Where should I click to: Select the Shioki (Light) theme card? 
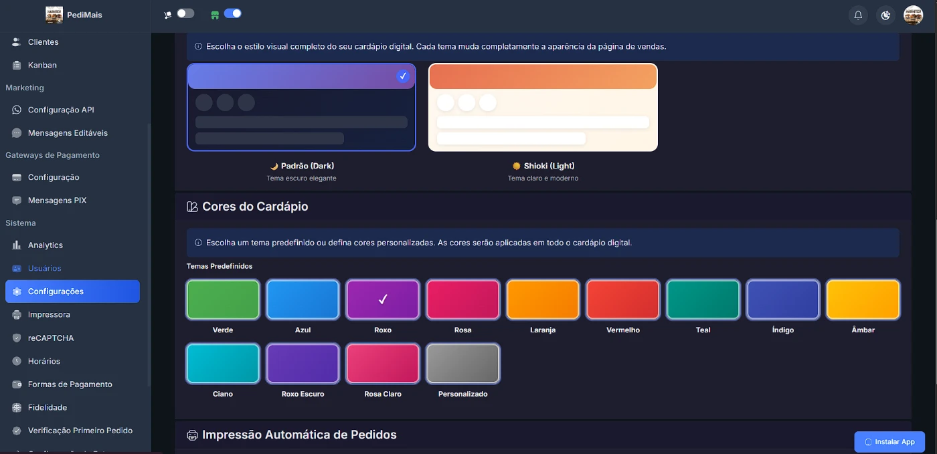click(543, 108)
